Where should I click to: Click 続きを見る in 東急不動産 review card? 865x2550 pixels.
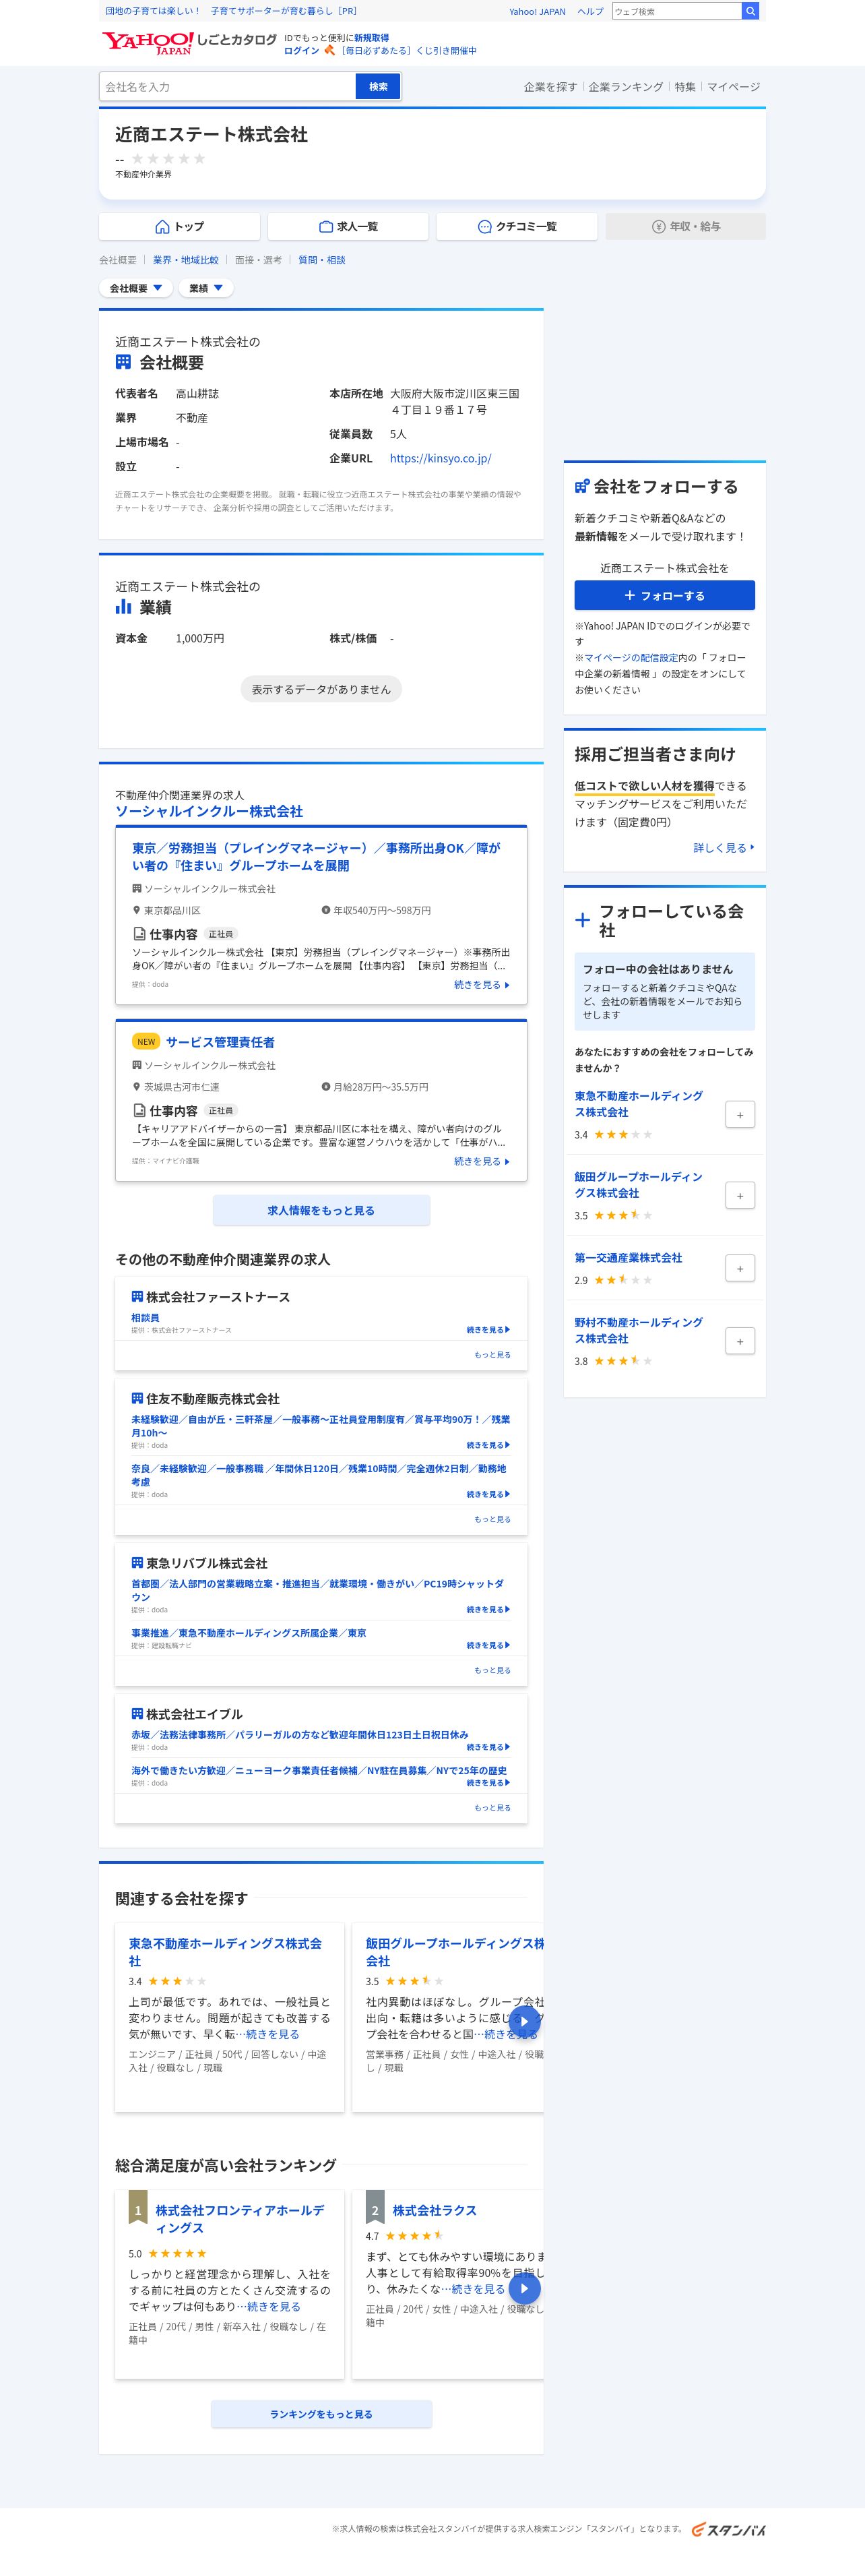point(272,2033)
